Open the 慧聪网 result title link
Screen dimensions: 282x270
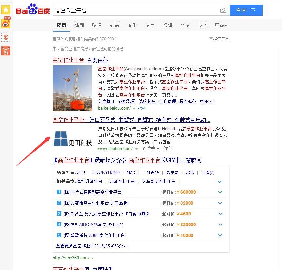127,160
